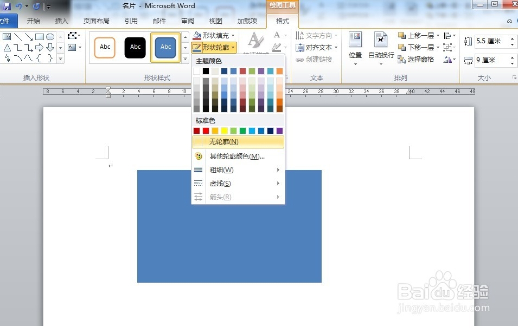Click the 对齐文本 (Align Text) icon

(300, 47)
